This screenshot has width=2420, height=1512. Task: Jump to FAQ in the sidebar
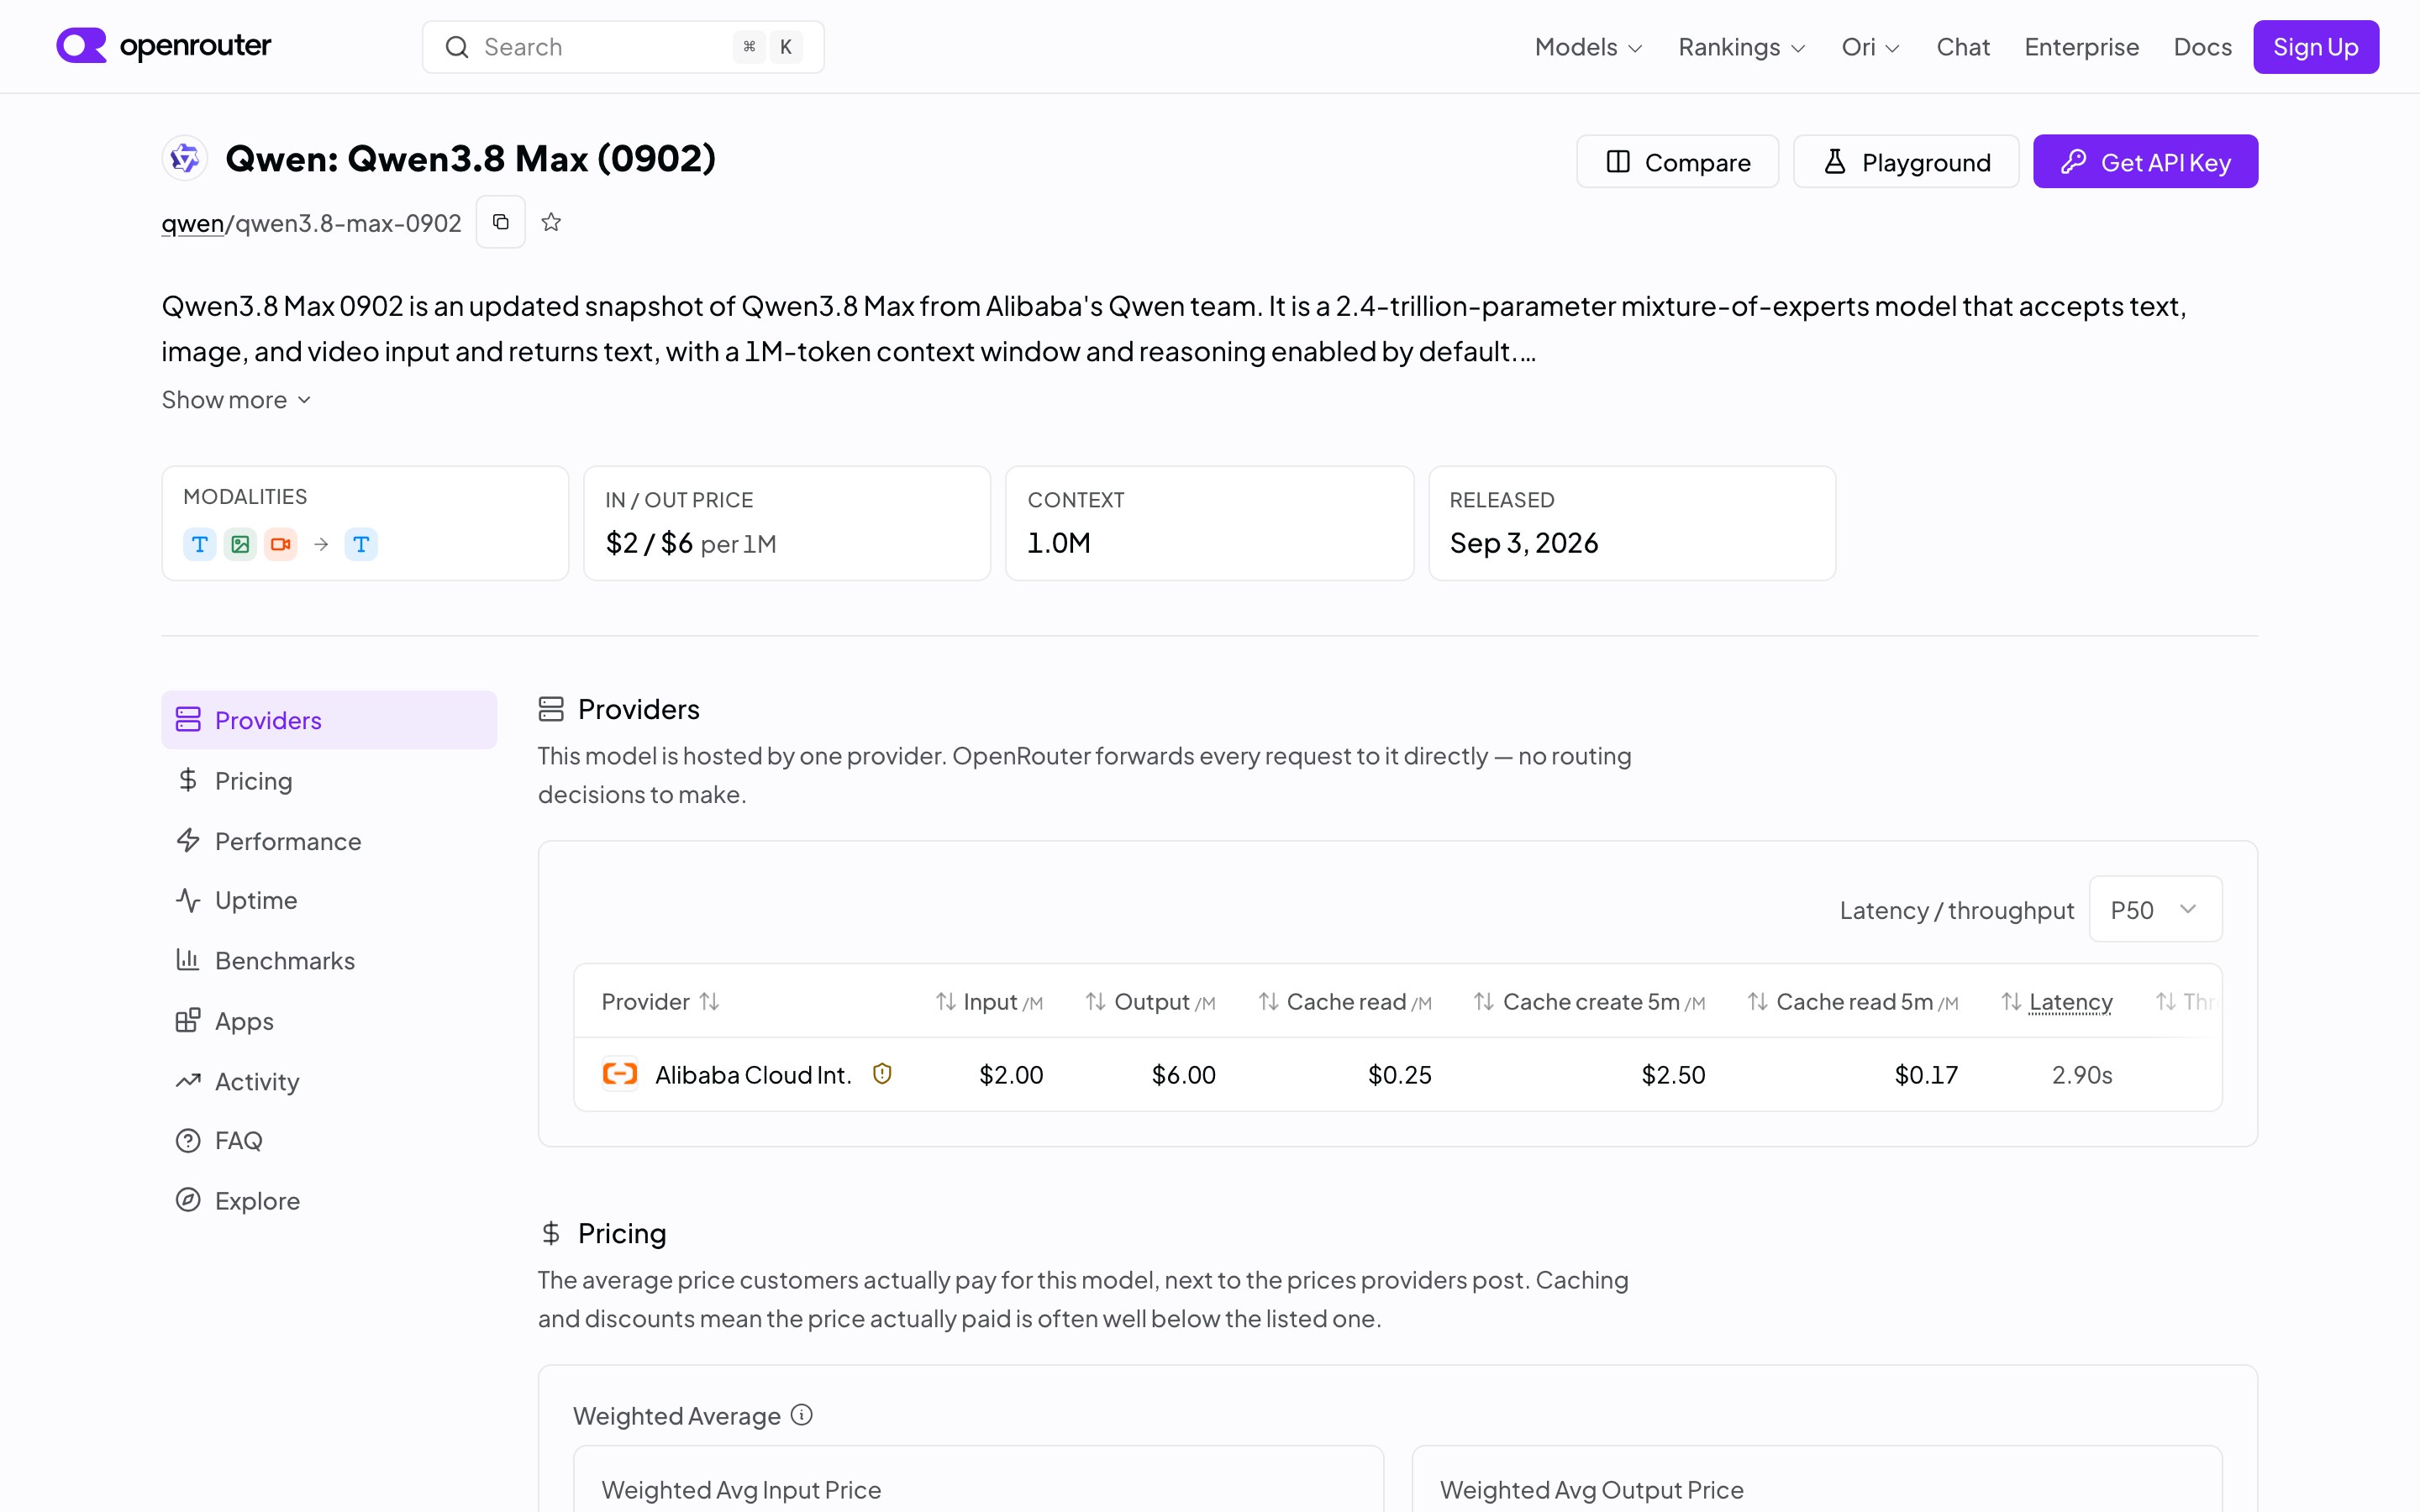click(x=329, y=1140)
